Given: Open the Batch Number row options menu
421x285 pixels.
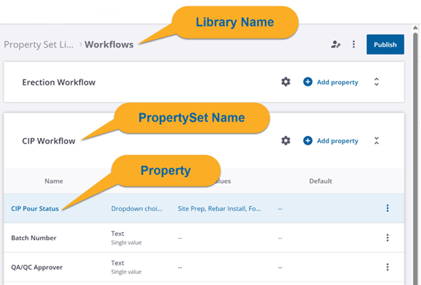Looking at the screenshot, I should click(387, 238).
